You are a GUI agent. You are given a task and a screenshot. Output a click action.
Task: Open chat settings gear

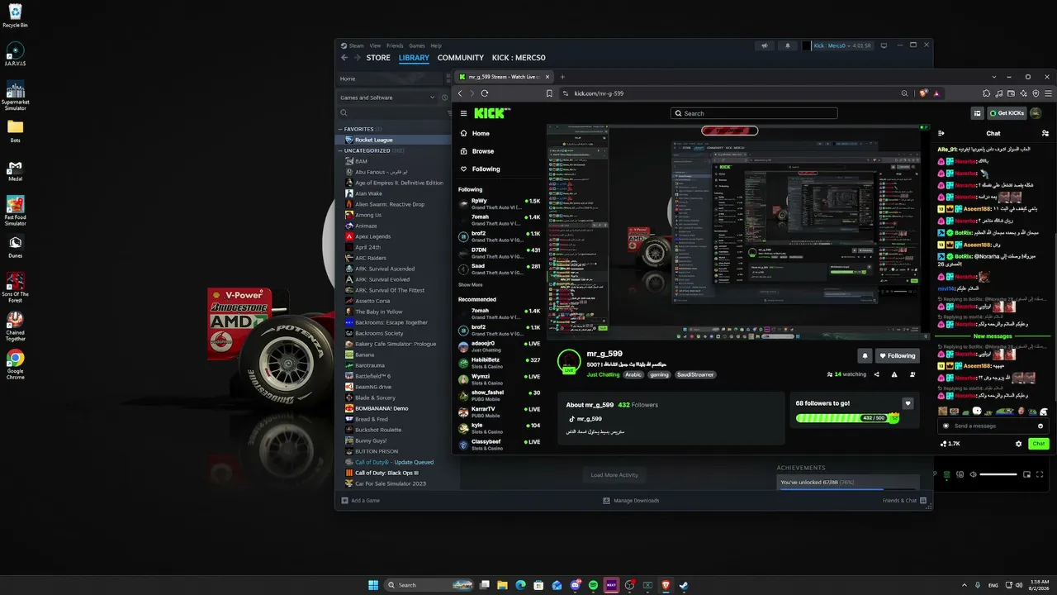pyautogui.click(x=1018, y=444)
